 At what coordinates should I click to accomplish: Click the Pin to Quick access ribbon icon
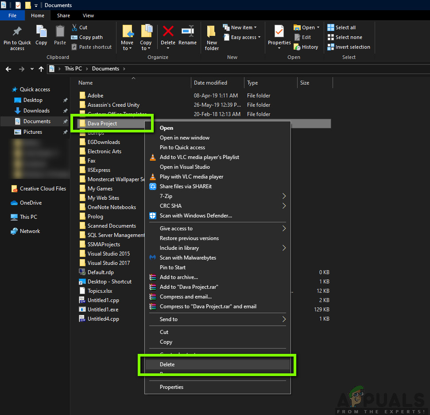[x=17, y=31]
